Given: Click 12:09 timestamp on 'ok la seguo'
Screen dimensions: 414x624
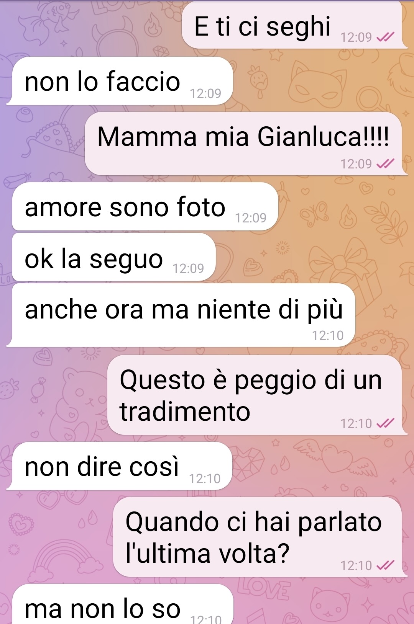Looking at the screenshot, I should pos(188,269).
